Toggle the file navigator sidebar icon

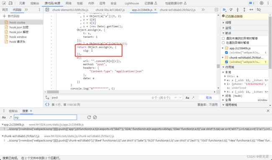pos(47,10)
